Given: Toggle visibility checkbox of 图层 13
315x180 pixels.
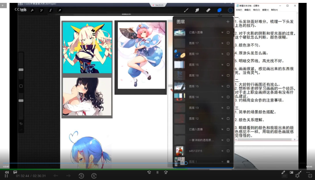Looking at the screenshot, I should click(228, 108).
